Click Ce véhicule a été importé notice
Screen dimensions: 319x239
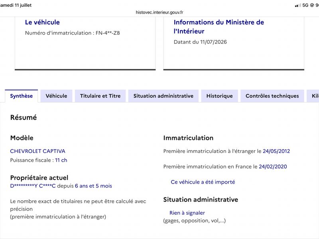click(203, 182)
